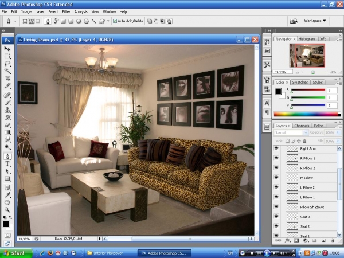This screenshot has height=258, width=344.
Task: Click the add layer style fx button
Action: tap(287, 240)
